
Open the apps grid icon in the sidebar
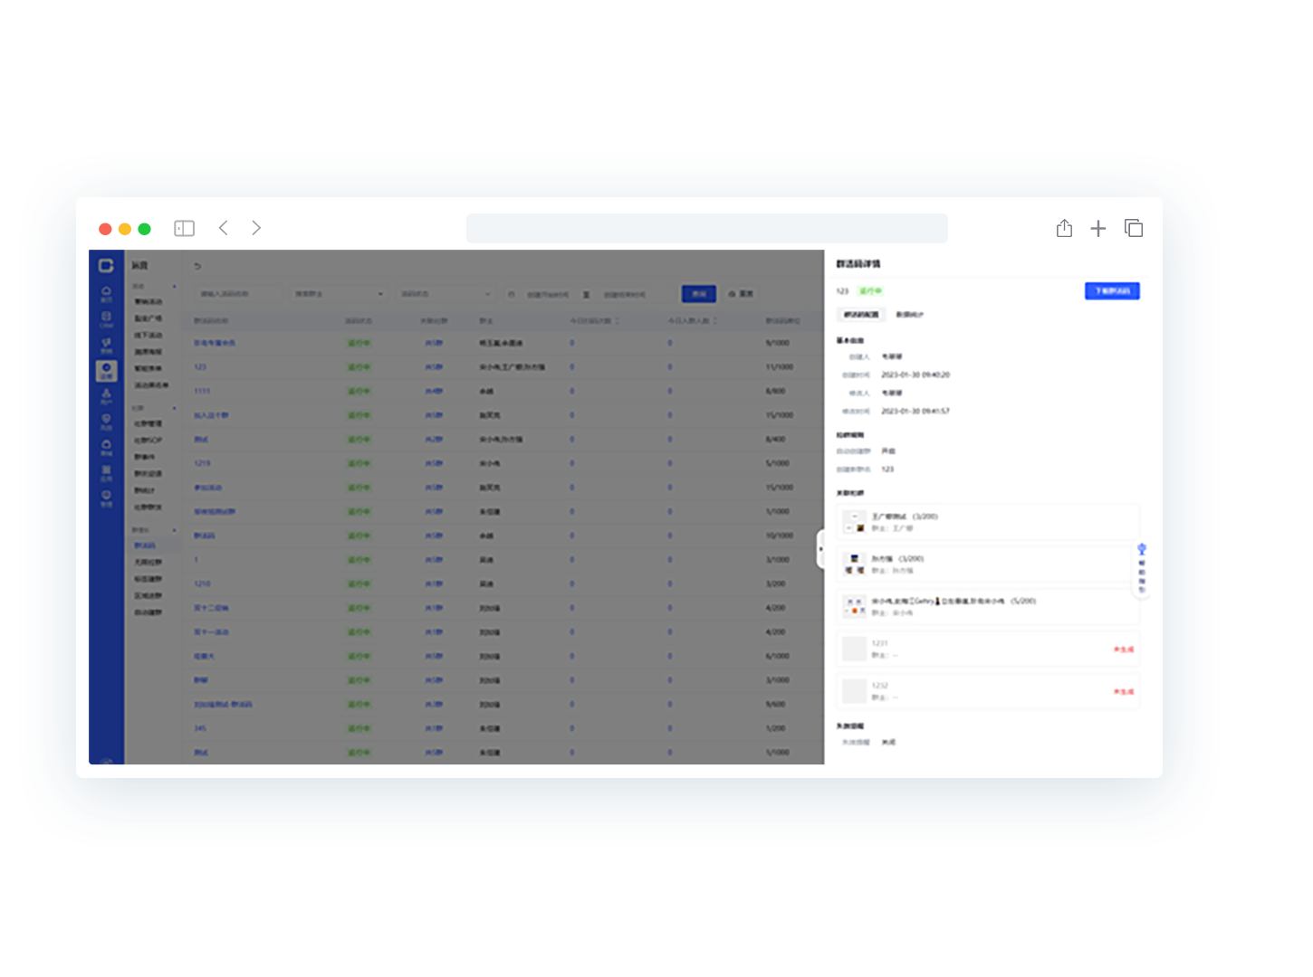[106, 473]
